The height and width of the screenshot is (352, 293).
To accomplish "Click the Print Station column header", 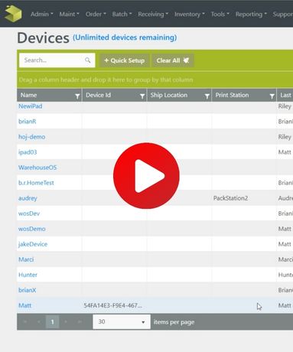I will 244,95.
